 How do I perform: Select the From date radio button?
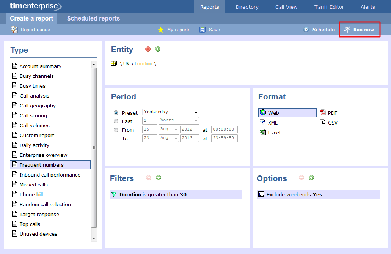click(116, 130)
